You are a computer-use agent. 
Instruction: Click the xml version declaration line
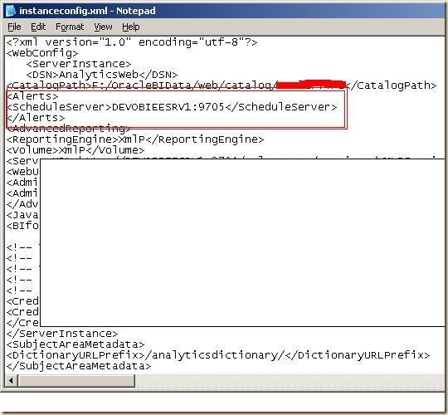pyautogui.click(x=132, y=42)
